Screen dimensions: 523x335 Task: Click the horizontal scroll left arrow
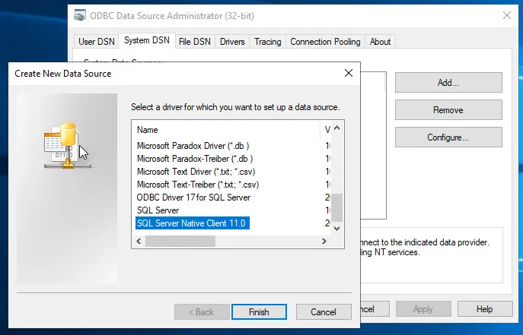click(x=139, y=241)
